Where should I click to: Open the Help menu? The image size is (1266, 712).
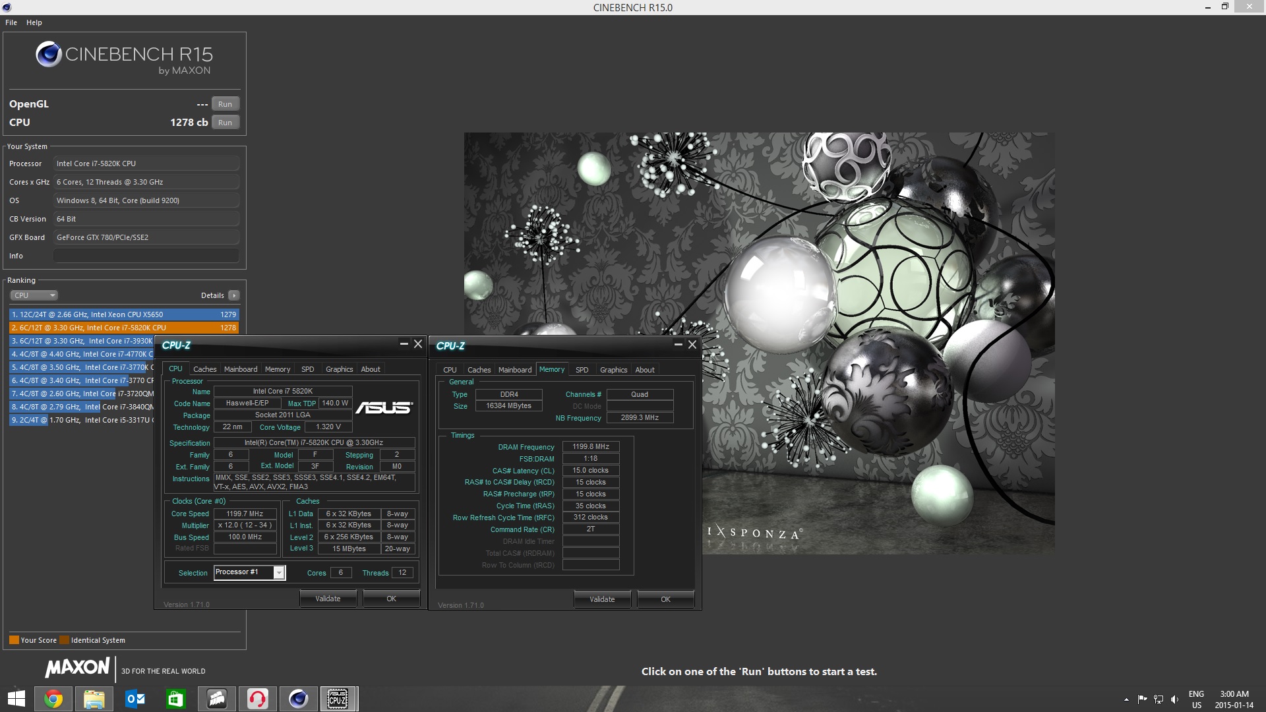pyautogui.click(x=34, y=22)
